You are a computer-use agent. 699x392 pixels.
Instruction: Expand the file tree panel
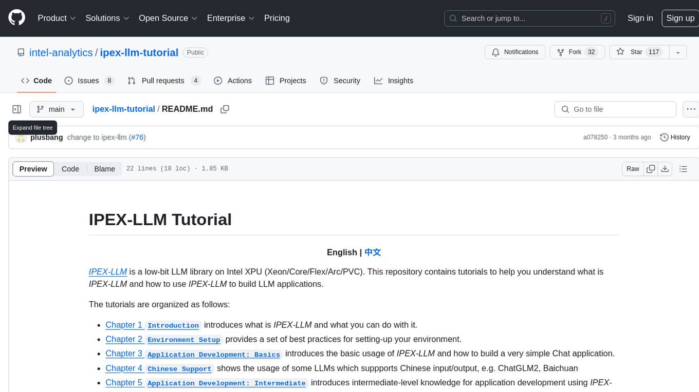point(17,109)
